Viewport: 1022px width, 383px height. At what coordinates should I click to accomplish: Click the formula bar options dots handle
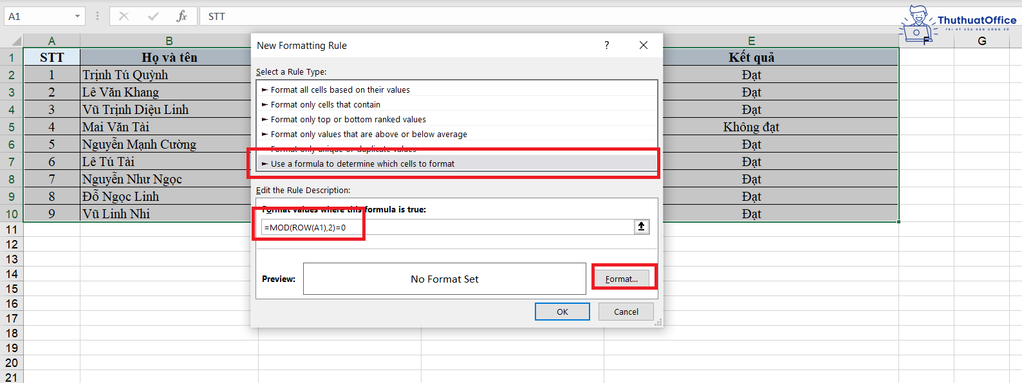[98, 16]
